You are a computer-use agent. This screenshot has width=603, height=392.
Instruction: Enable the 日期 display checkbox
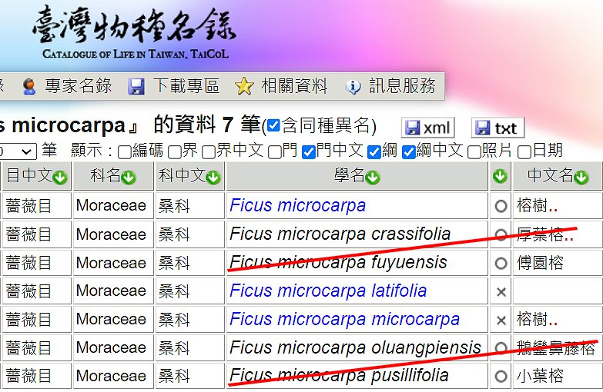(x=524, y=151)
